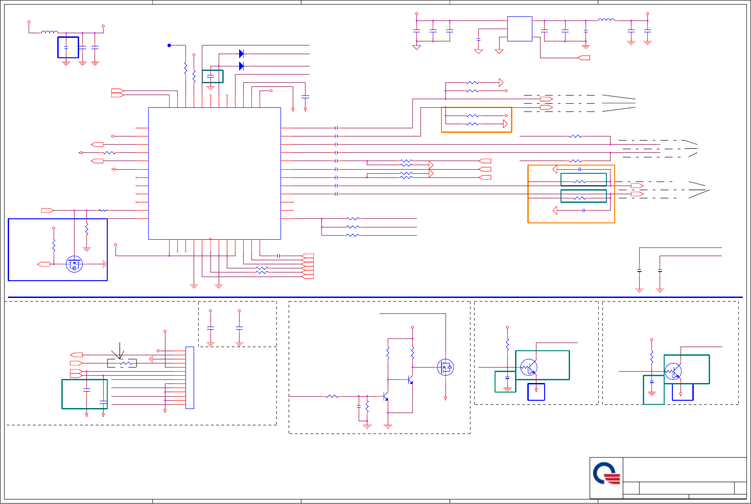The width and height of the screenshot is (751, 504).
Task: Click the MOSFET symbol in the middle dashed section
Action: [x=446, y=367]
